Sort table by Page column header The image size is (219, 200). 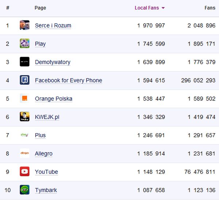(x=40, y=8)
